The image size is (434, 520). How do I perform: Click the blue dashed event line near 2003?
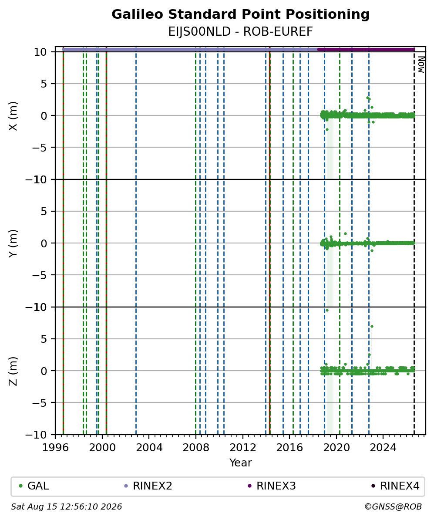136,240
